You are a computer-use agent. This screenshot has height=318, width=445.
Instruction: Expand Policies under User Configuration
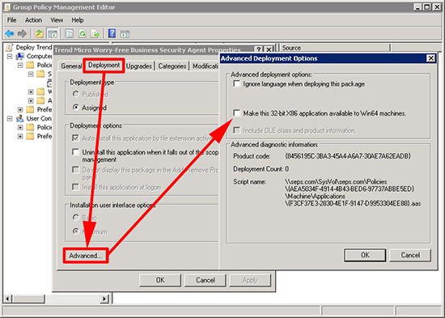tap(20, 127)
